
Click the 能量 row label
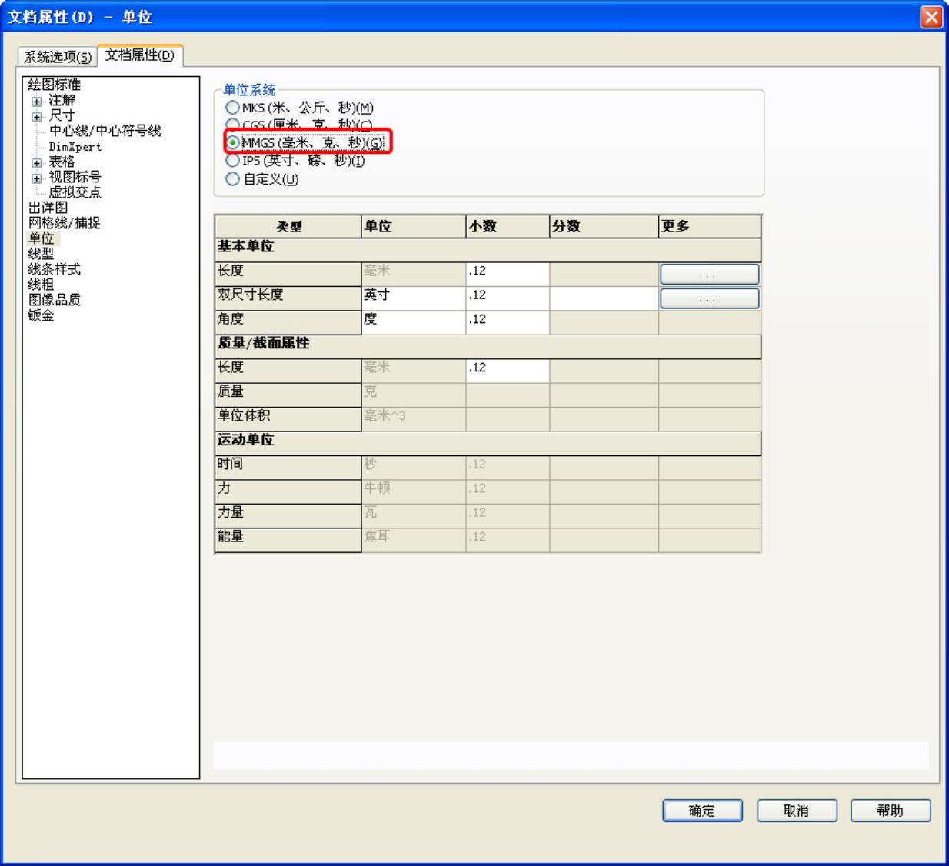288,539
